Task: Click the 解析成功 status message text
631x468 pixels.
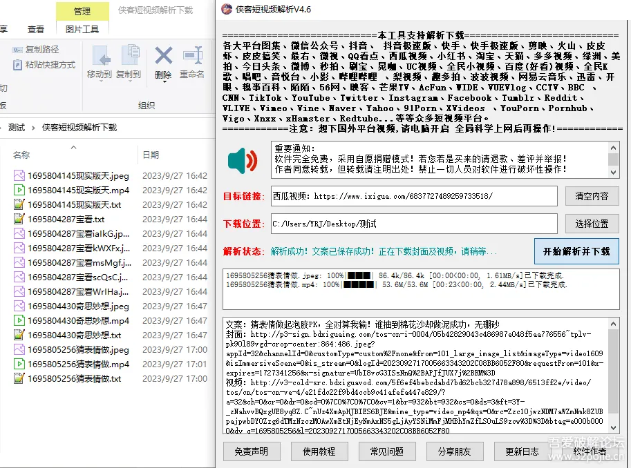Action: click(384, 251)
